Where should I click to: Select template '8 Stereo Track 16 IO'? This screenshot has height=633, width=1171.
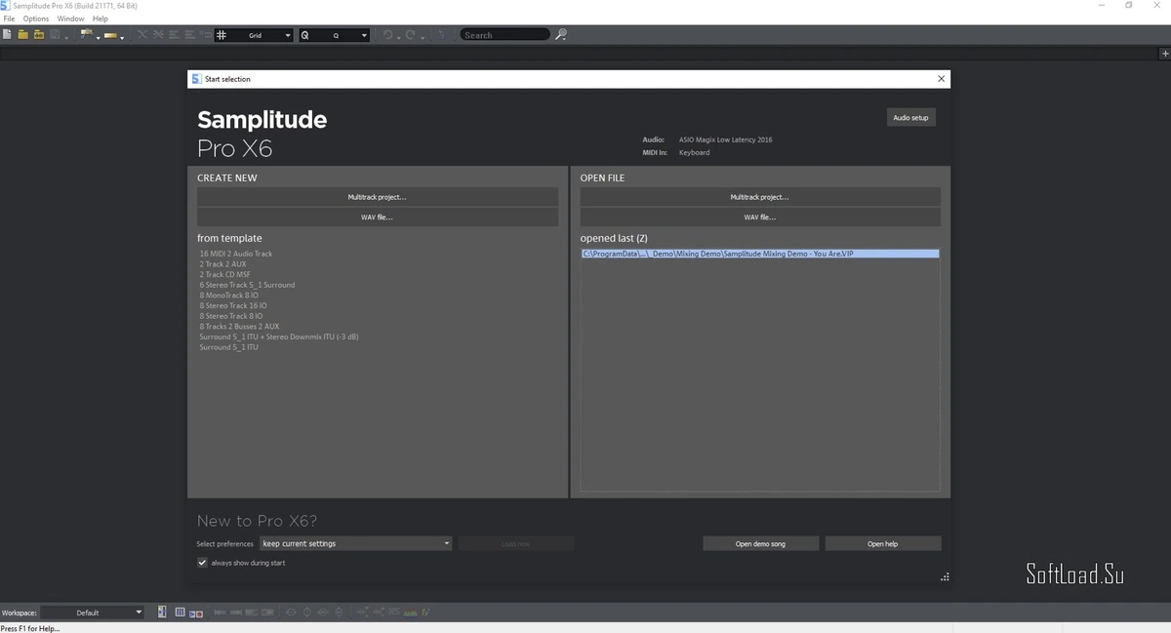(x=233, y=305)
